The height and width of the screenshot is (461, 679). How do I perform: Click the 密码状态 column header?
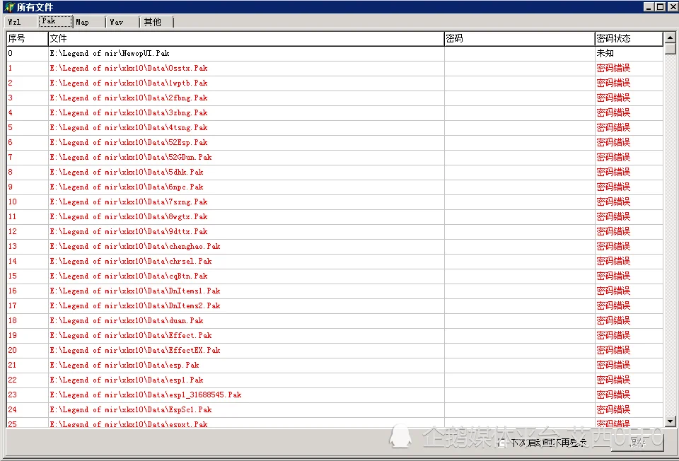(x=628, y=38)
